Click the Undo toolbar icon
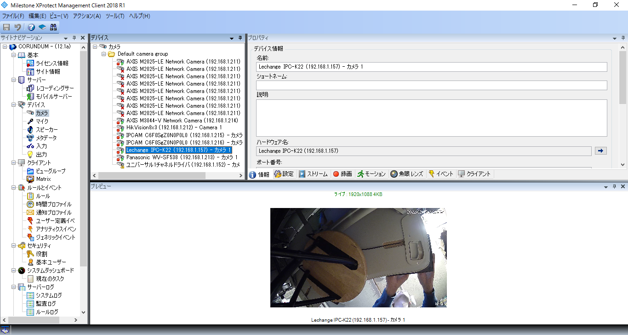This screenshot has height=335, width=628. [x=17, y=27]
